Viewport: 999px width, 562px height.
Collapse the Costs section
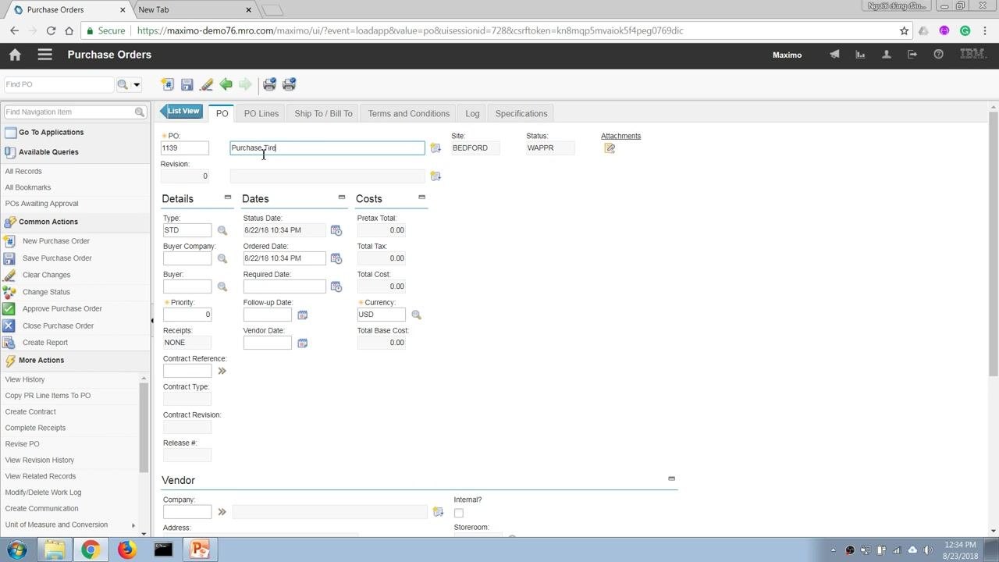(x=421, y=197)
